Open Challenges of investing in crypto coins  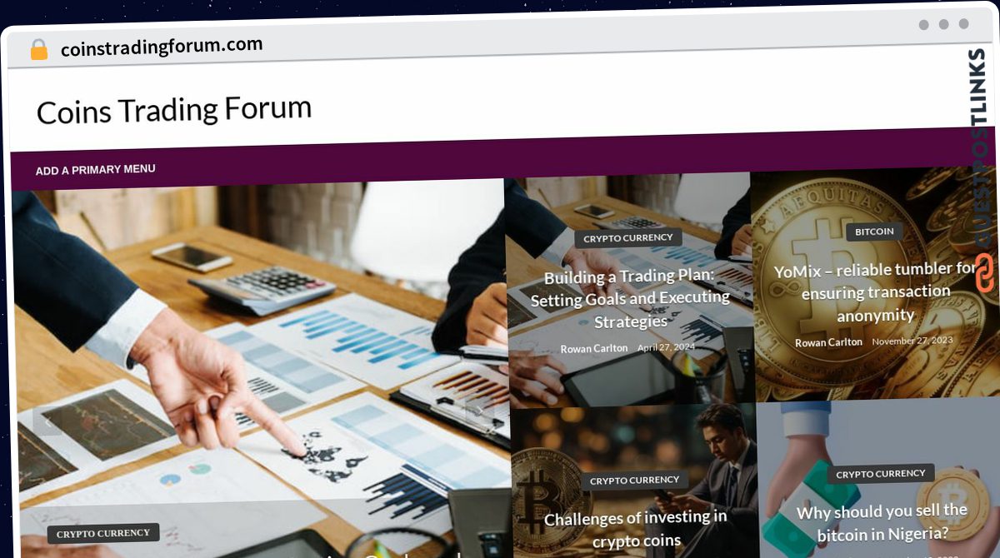636,529
